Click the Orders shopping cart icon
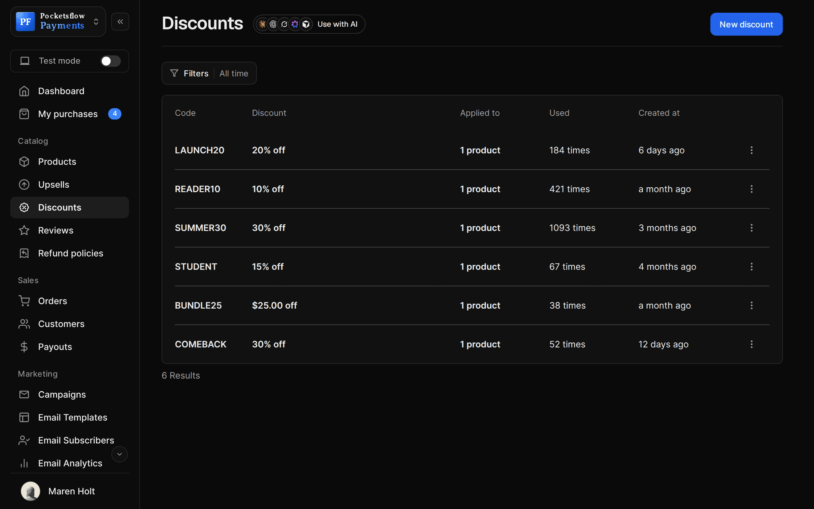The width and height of the screenshot is (814, 509). tap(24, 301)
